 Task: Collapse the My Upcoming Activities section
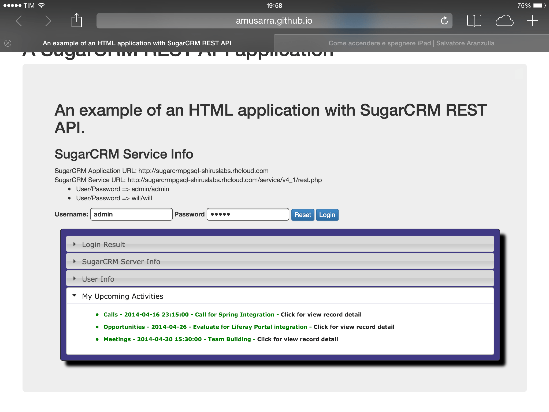coord(280,296)
